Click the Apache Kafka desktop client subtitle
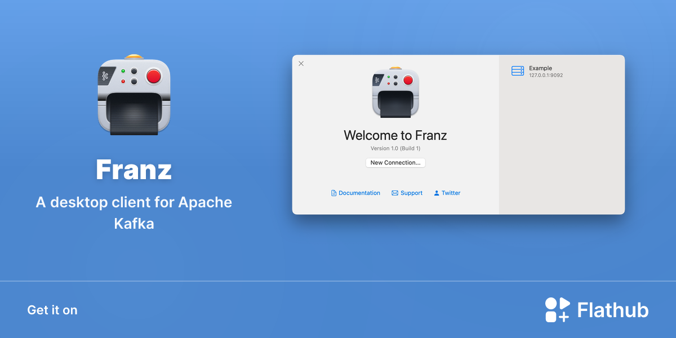This screenshot has width=676, height=338. [x=134, y=212]
